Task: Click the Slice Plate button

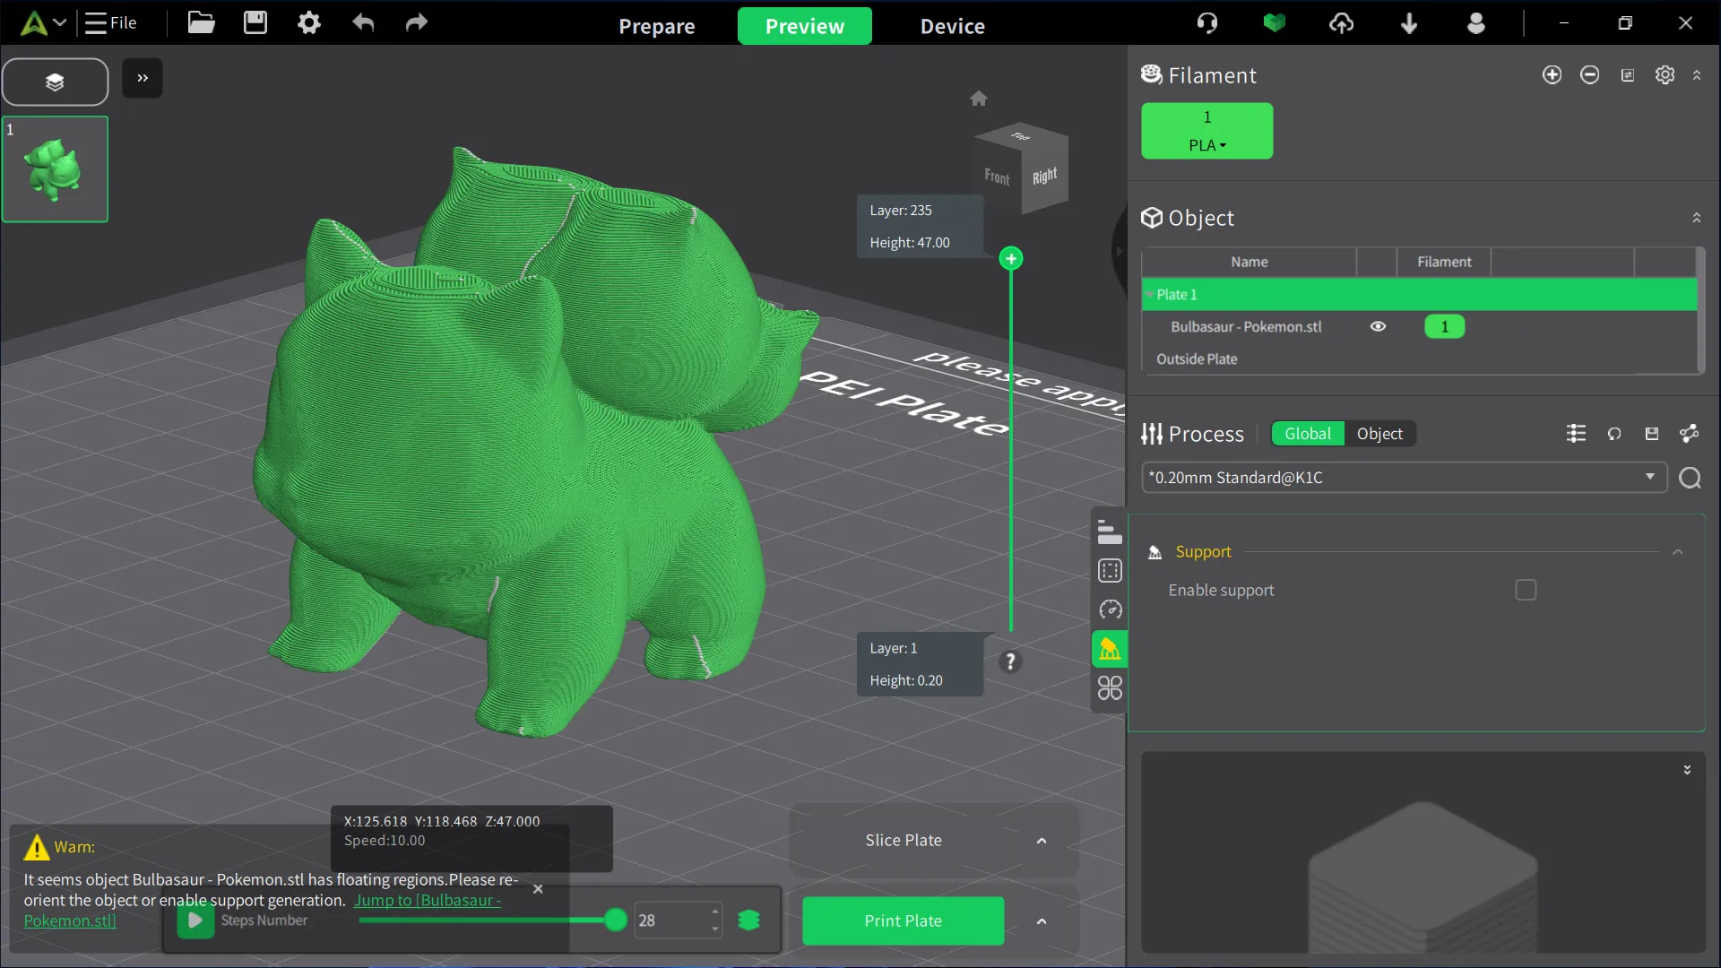Action: [904, 840]
